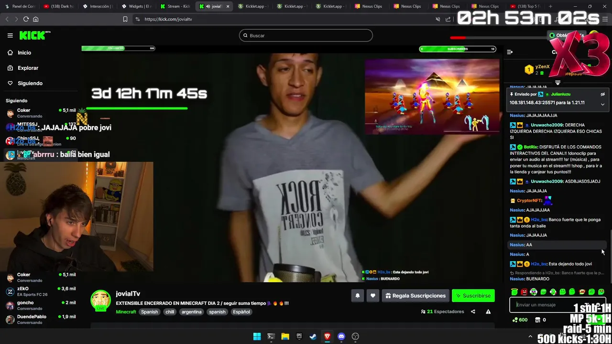Screen dimensions: 612x344
Task: Open the site settings icon beside the URL
Action: coord(138,19)
